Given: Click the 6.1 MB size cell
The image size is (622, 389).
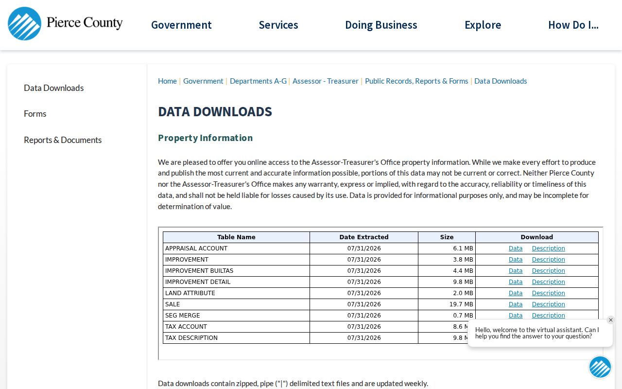Looking at the screenshot, I should 447,248.
